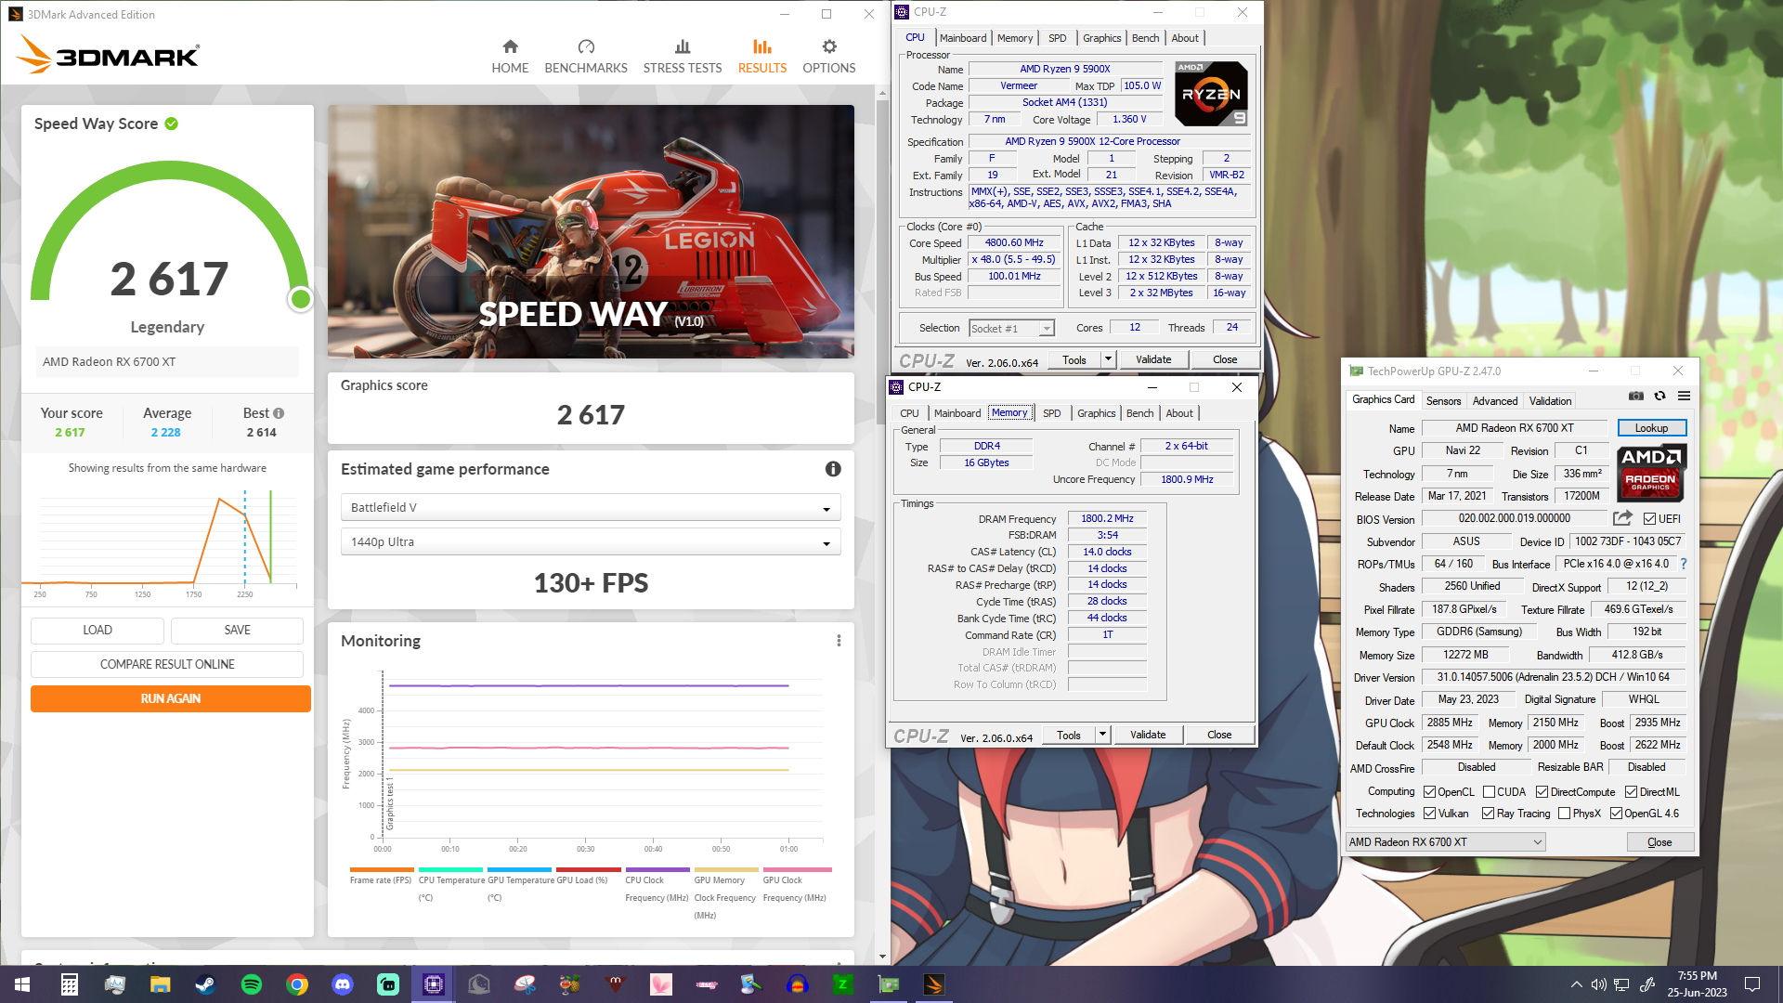Click 3DMark icon in taskbar
This screenshot has height=1003, width=1783.
point(934,984)
